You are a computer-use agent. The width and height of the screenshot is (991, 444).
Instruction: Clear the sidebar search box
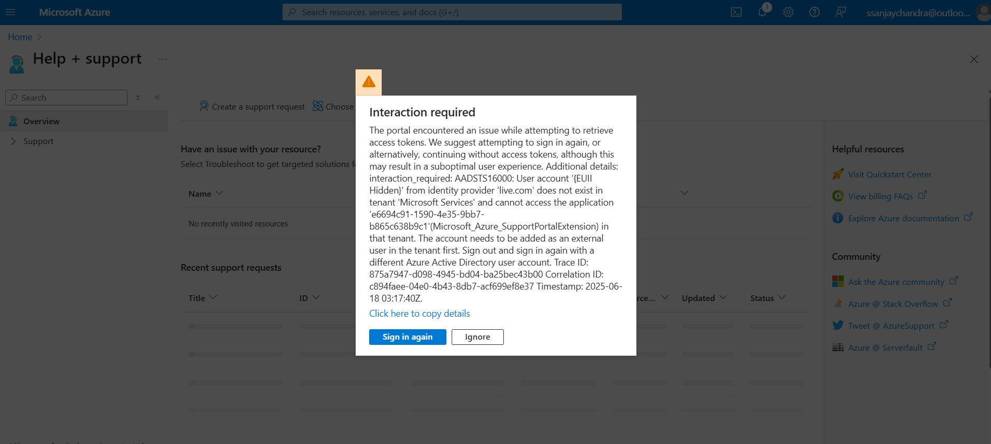pos(138,98)
